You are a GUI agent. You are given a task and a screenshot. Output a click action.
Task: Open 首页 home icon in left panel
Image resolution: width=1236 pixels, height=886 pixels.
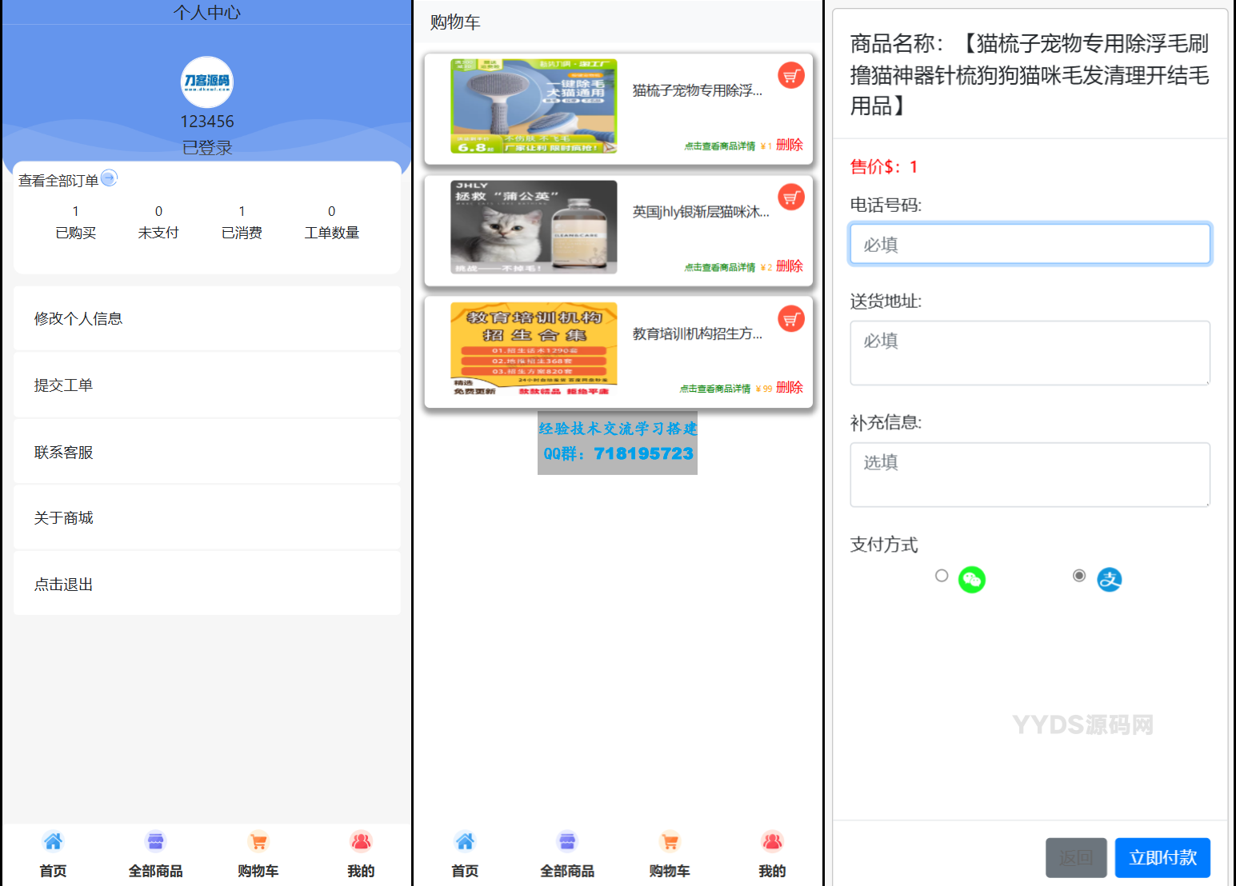tap(53, 842)
